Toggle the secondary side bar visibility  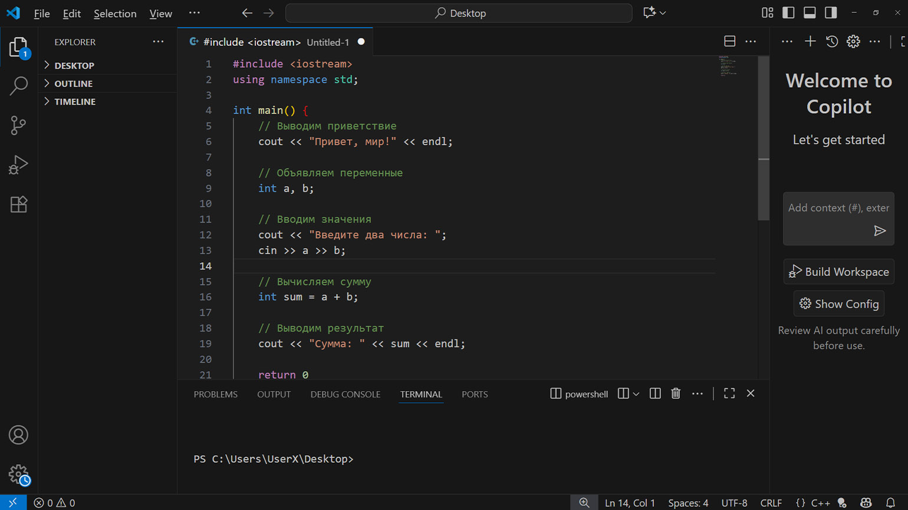(x=831, y=13)
